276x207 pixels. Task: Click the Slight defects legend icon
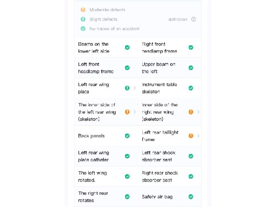point(83,19)
